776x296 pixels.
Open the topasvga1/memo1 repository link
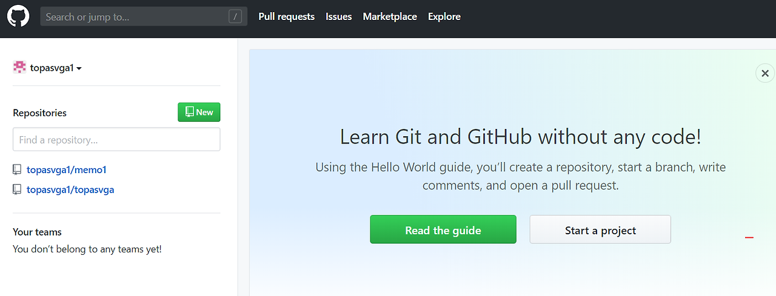(67, 170)
